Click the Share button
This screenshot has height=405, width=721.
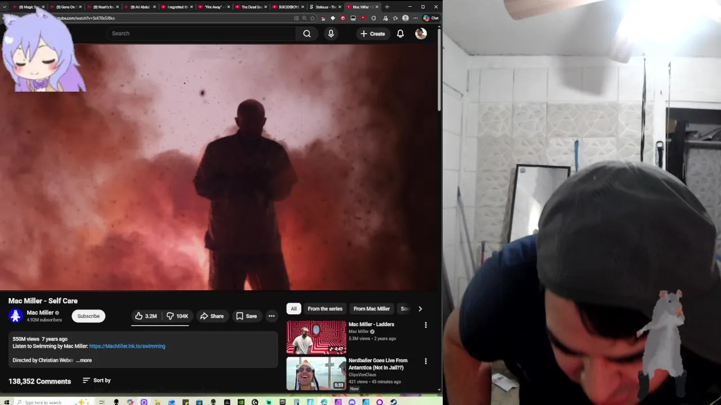point(212,316)
